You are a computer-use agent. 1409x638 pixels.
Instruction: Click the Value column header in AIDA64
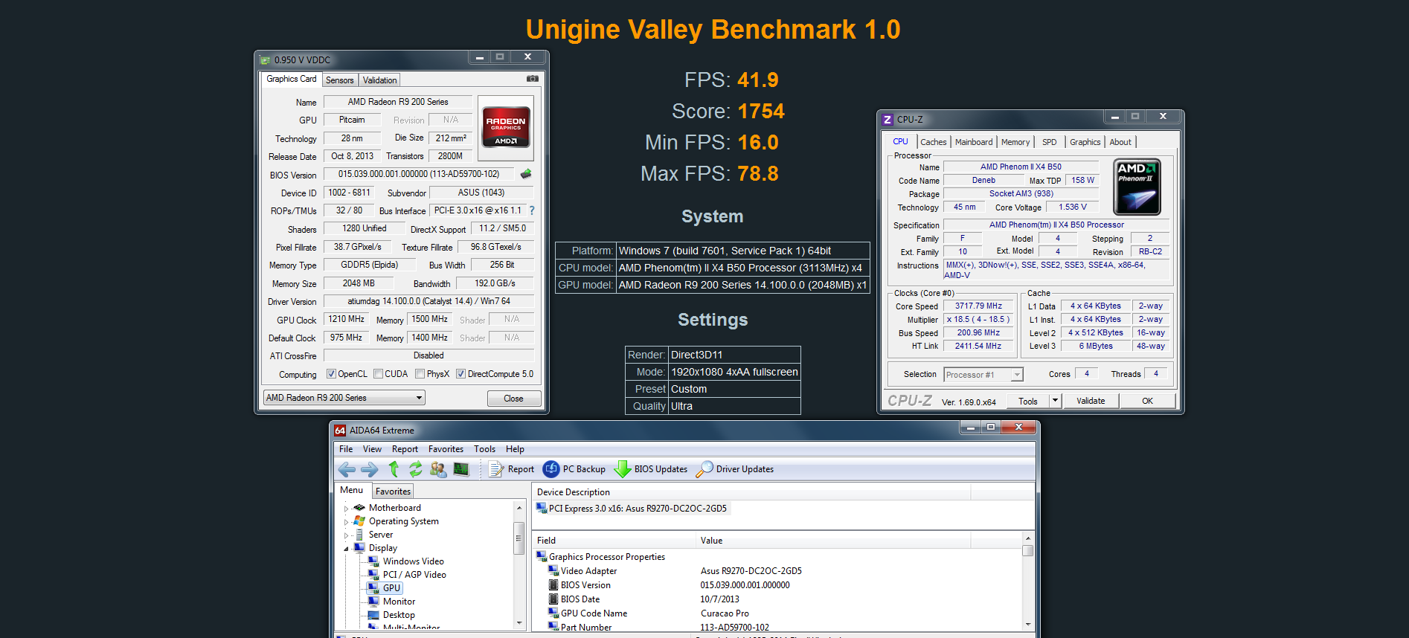833,541
